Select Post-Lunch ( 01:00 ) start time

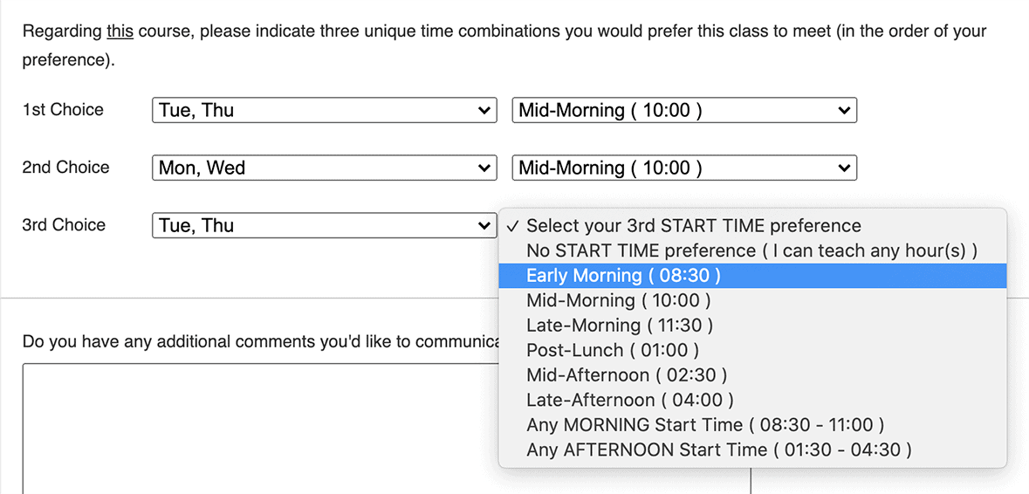(613, 350)
